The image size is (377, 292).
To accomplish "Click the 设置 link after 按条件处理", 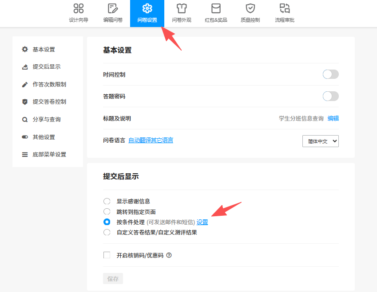I will click(x=202, y=222).
